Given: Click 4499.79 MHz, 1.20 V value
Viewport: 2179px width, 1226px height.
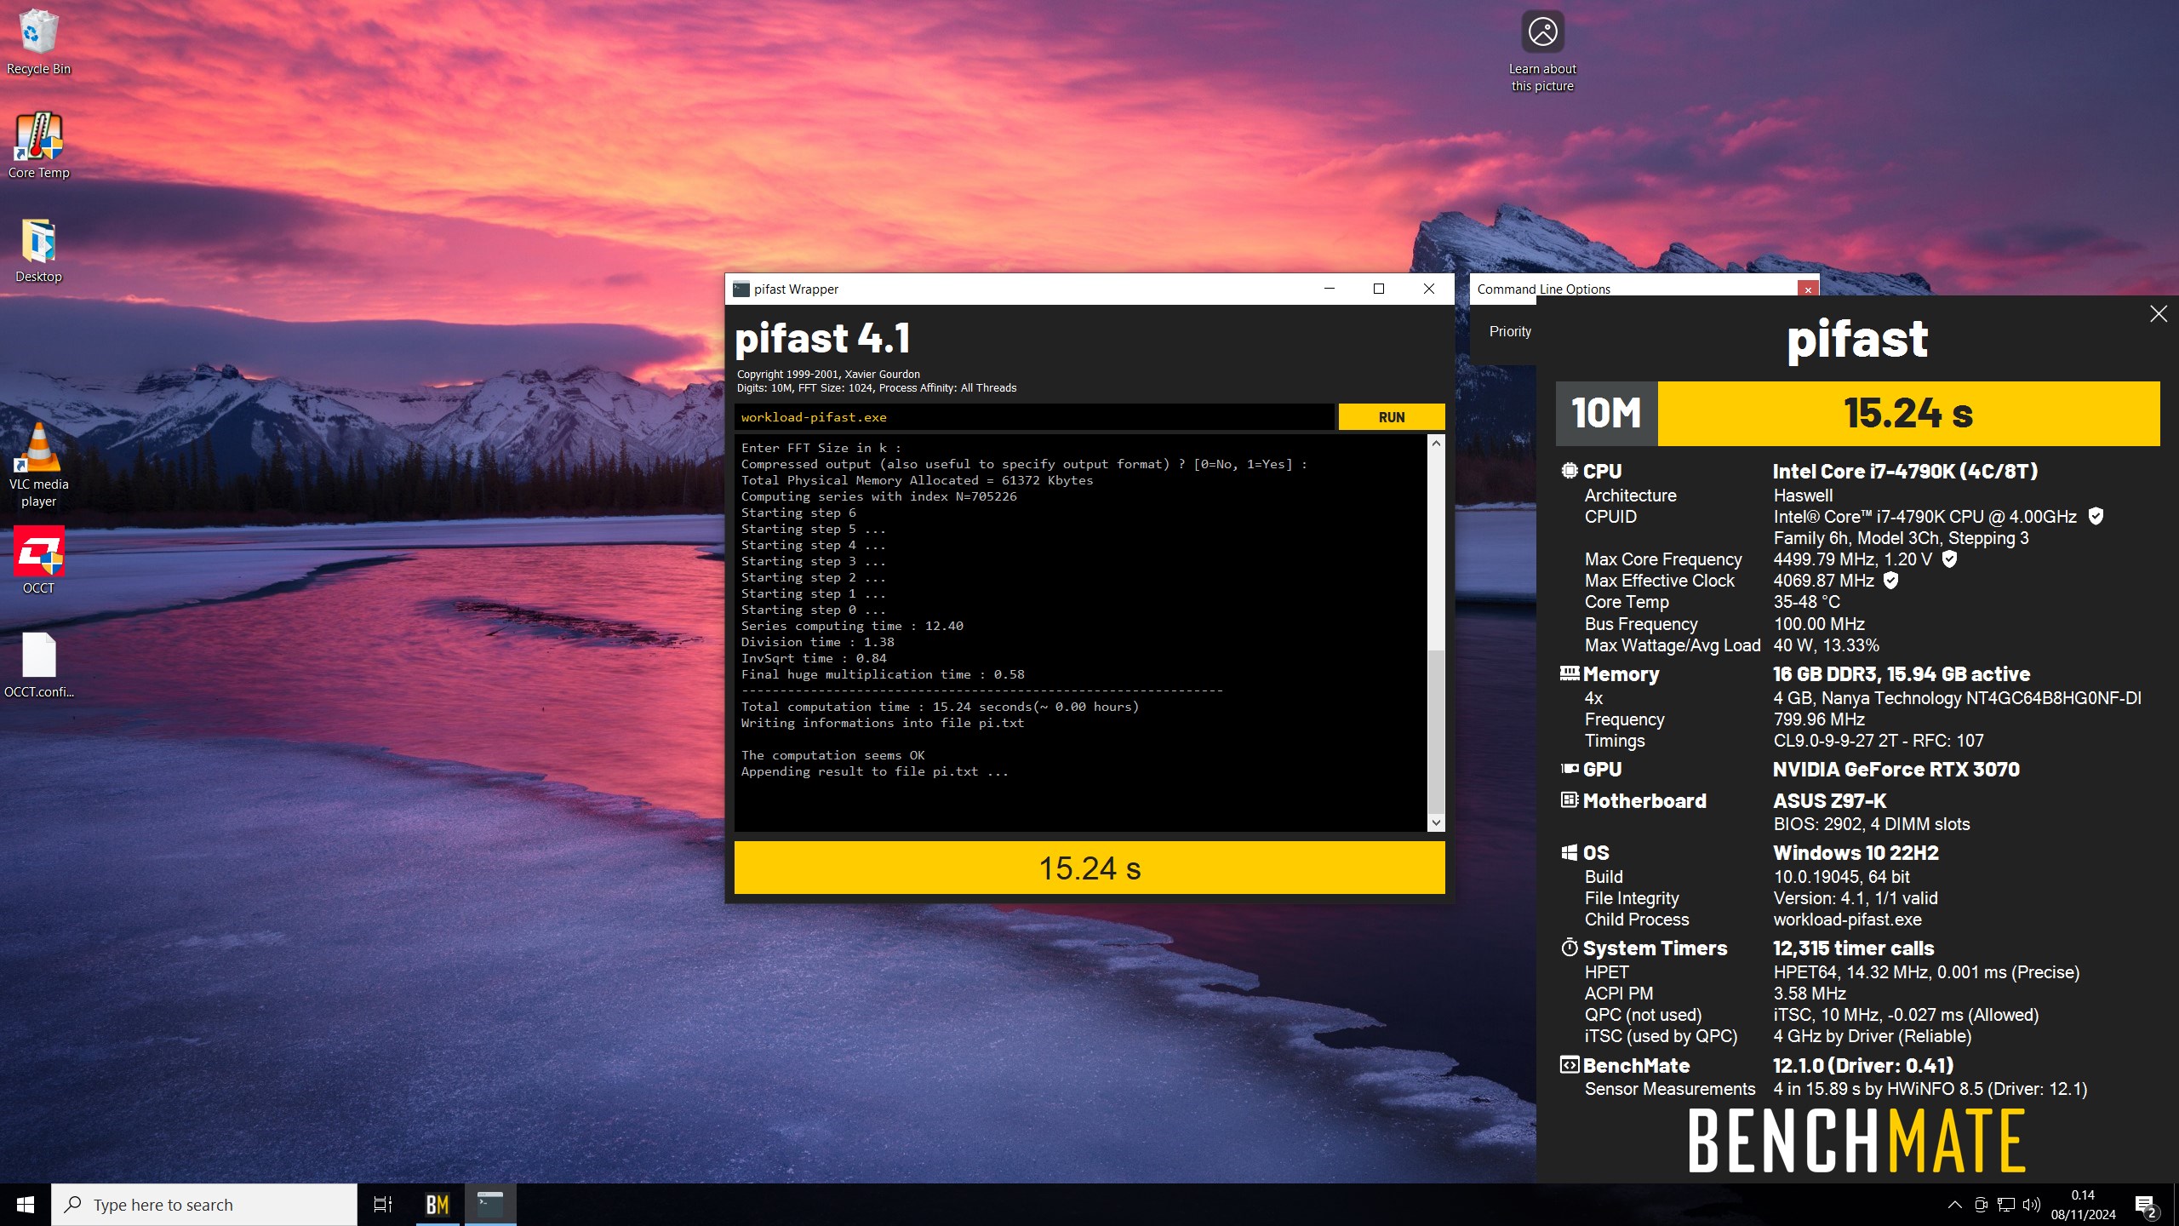Looking at the screenshot, I should 1852,559.
